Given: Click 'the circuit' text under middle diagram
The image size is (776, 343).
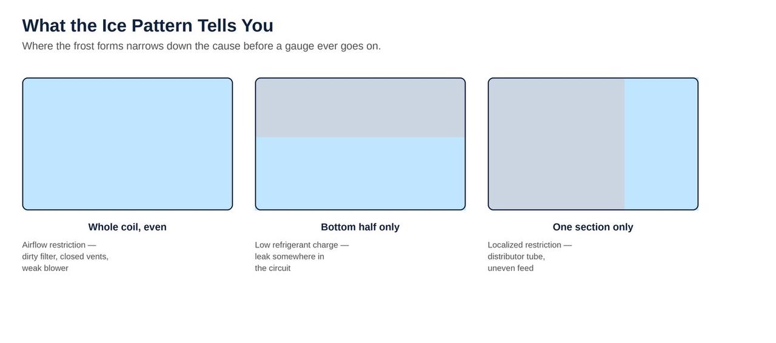Looking at the screenshot, I should (x=273, y=268).
